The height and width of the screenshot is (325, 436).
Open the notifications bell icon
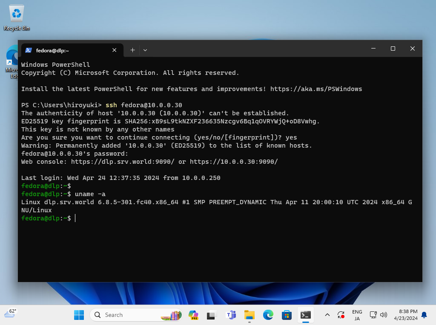(x=424, y=315)
